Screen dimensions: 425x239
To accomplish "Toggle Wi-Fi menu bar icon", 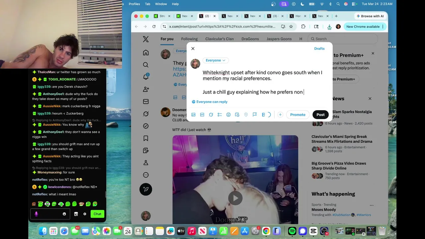I will tap(322, 4).
